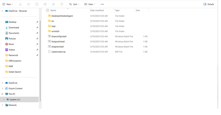Expand the Network tree node
This screenshot has height=115, width=221.
click(x=2, y=105)
